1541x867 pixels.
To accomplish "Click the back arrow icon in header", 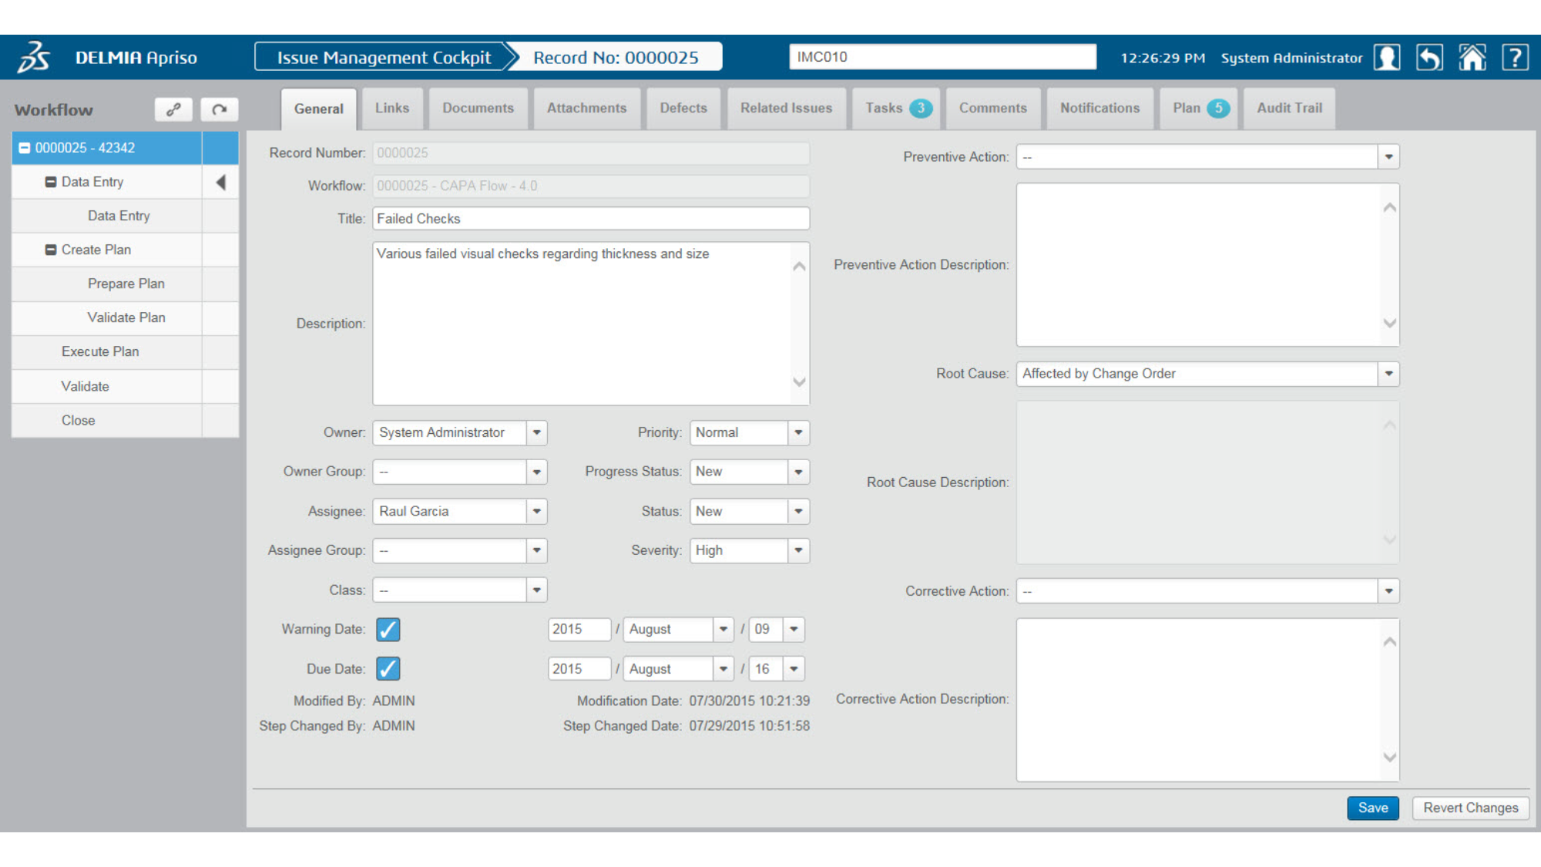I will click(1429, 58).
